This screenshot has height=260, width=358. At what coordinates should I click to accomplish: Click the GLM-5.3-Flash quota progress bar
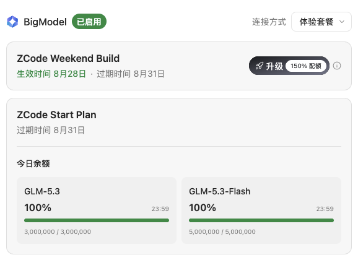click(261, 220)
